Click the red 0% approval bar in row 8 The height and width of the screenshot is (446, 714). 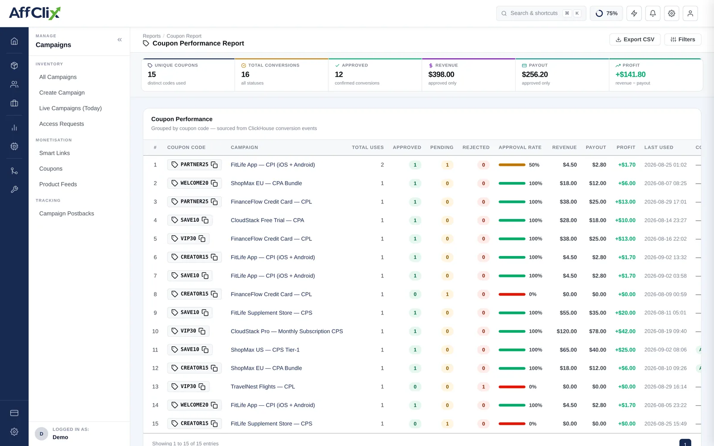[512, 294]
